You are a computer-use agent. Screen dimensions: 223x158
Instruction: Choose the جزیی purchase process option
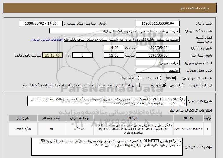(181, 86)
